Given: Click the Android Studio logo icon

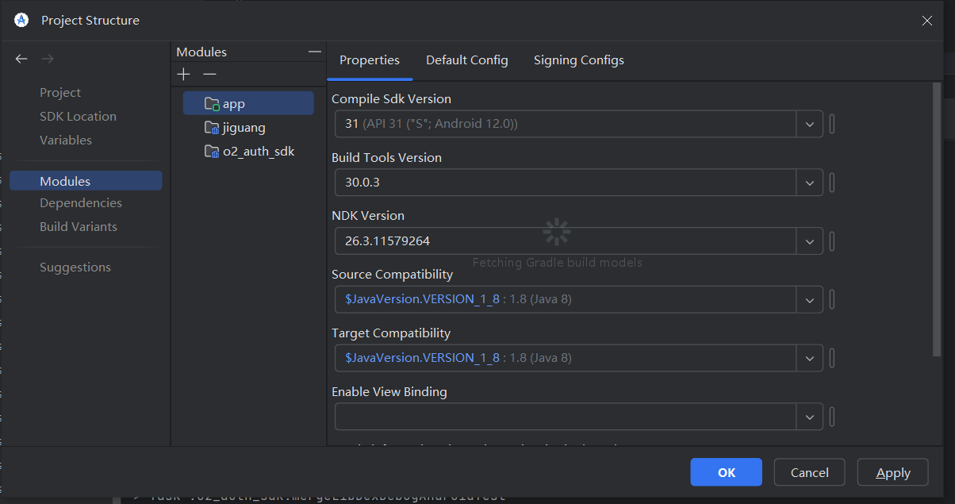Looking at the screenshot, I should tap(21, 21).
